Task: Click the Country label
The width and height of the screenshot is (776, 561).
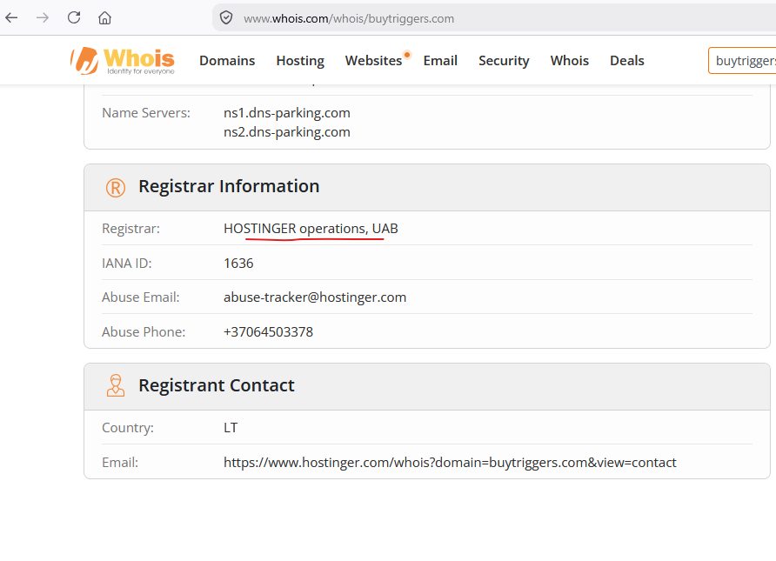Action: click(x=128, y=428)
